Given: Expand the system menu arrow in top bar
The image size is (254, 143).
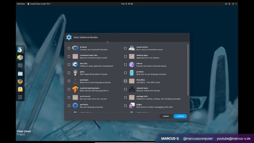Looking at the screenshot, I should (x=236, y=4).
